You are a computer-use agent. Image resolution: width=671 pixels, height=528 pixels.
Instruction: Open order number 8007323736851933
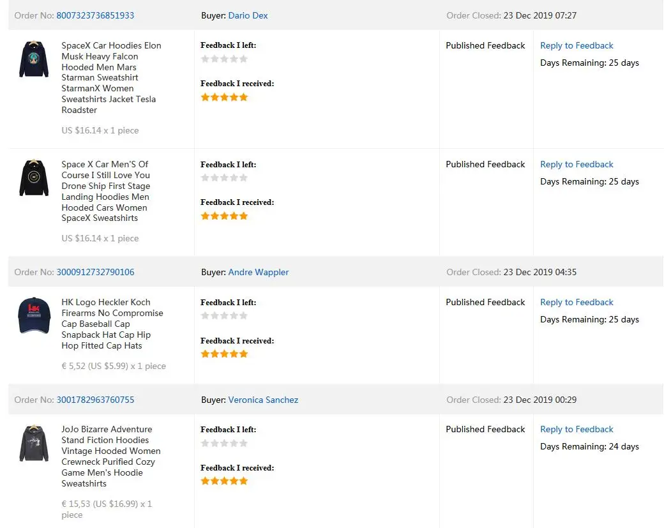point(95,15)
